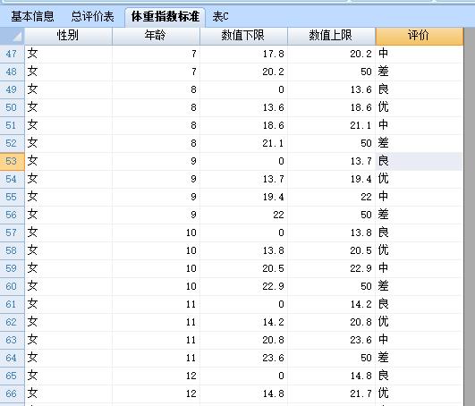Select the 数值下限 cell 17.8 in row 47
The image size is (475, 406).
(x=243, y=54)
